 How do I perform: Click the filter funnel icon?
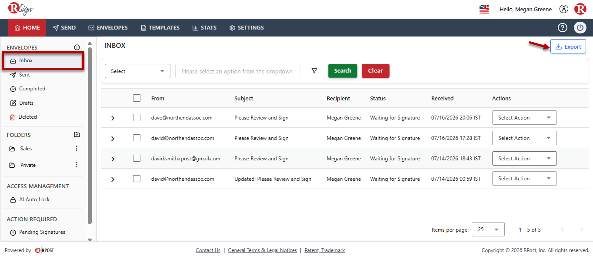pyautogui.click(x=314, y=71)
